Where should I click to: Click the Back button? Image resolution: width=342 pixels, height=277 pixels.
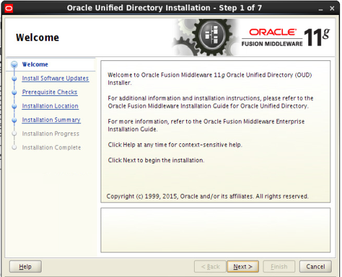pyautogui.click(x=210, y=267)
